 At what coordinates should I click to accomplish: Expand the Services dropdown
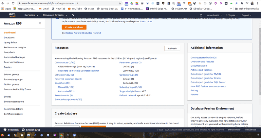31,15
